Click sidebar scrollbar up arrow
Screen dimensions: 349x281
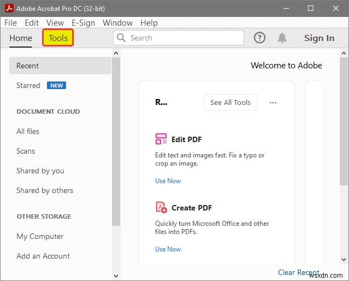116,53
